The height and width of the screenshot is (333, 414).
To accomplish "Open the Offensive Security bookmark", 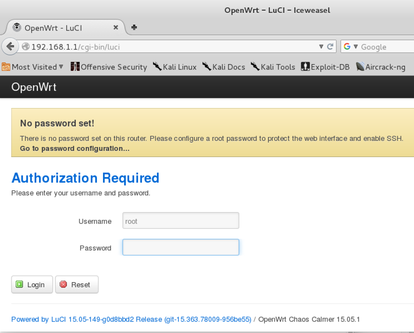I will [109, 67].
